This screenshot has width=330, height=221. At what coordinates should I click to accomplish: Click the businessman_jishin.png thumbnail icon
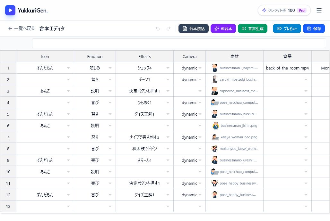(215, 126)
